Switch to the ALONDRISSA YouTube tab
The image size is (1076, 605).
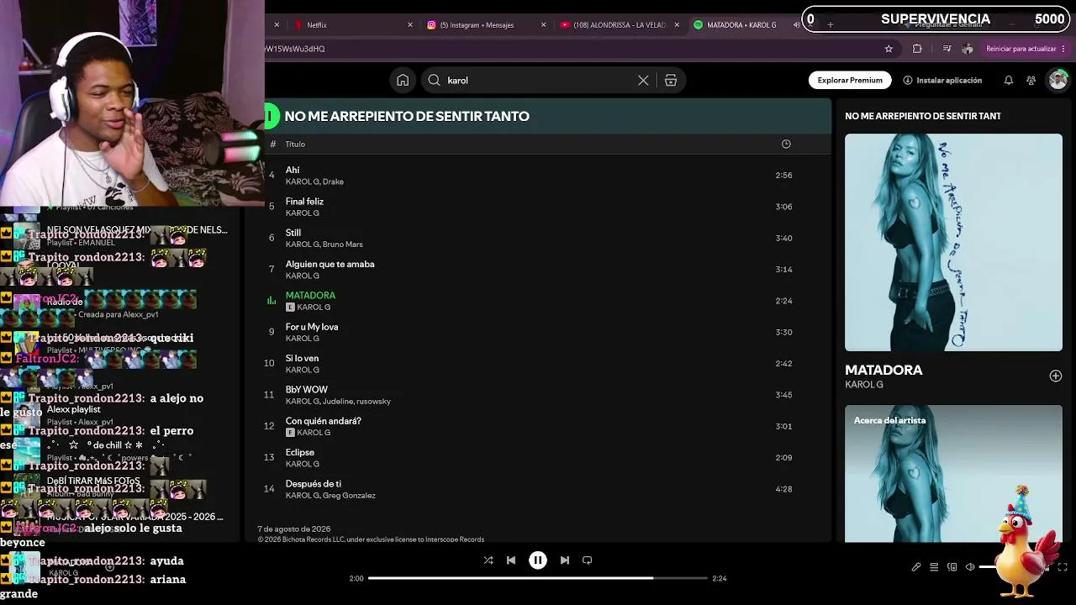(619, 25)
